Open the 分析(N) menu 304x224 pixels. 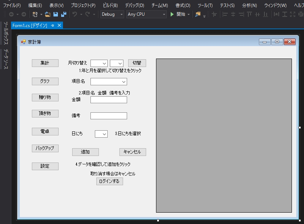tap(249, 5)
